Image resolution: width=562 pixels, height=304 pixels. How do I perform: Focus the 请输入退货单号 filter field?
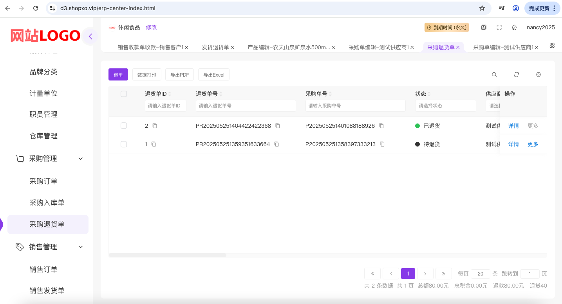coord(246,106)
